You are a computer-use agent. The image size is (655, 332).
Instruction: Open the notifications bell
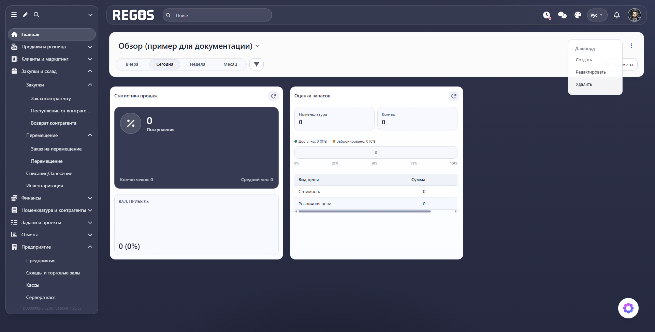617,15
